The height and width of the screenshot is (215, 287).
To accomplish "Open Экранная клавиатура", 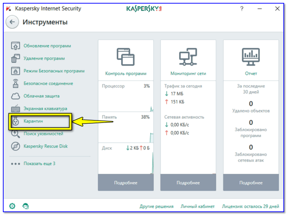I will (46, 109).
